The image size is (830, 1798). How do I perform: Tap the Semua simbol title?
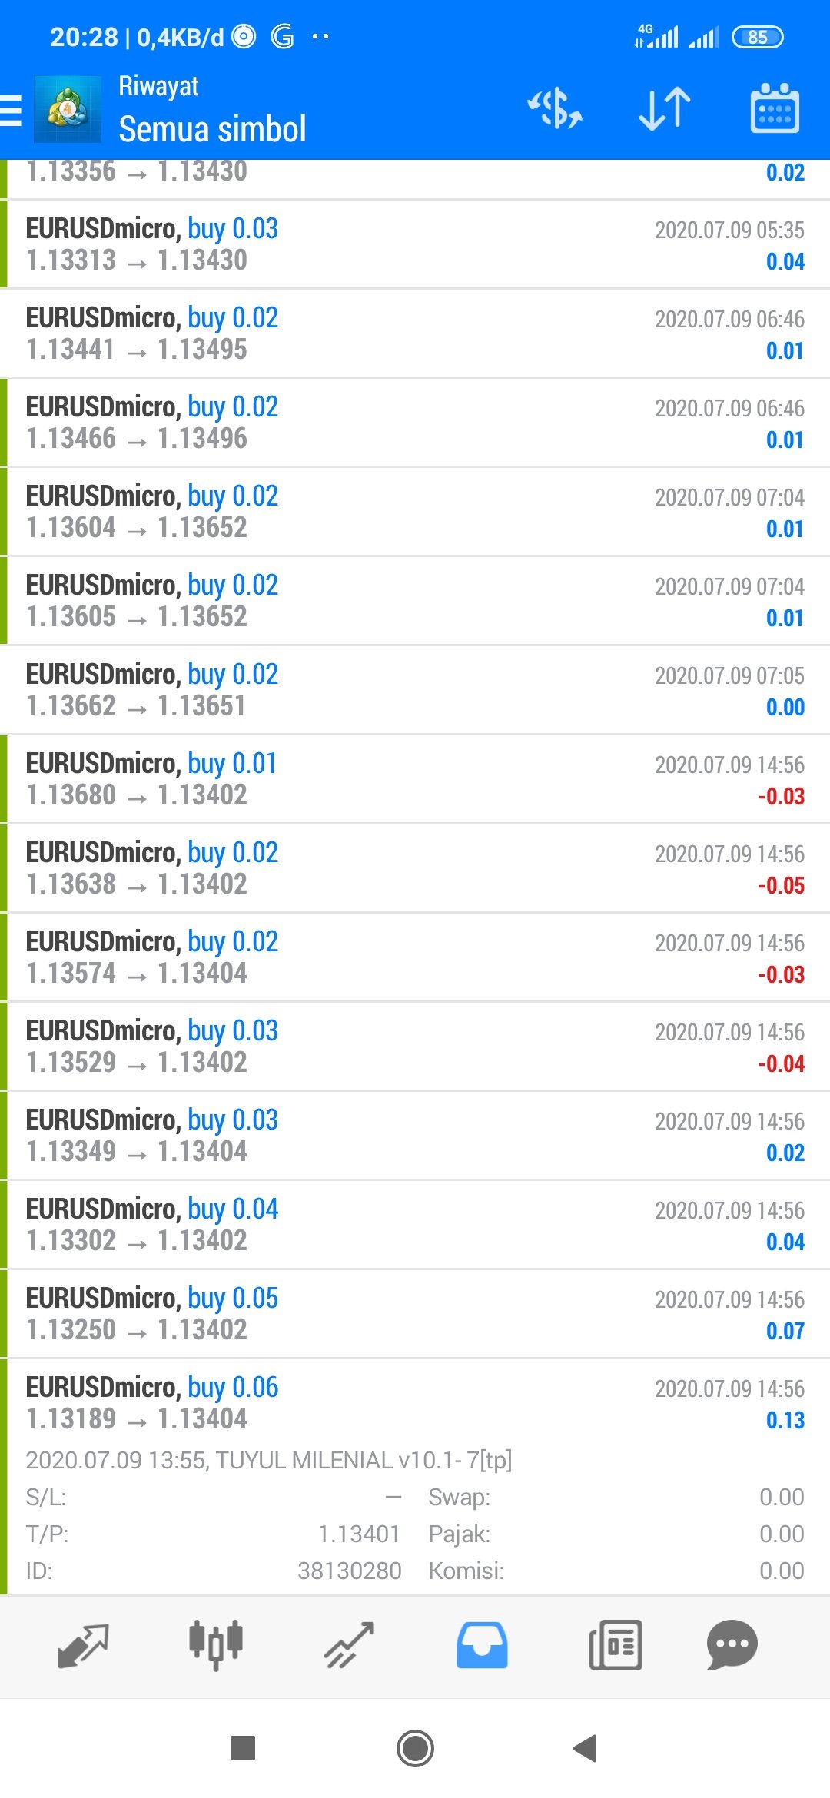(213, 128)
